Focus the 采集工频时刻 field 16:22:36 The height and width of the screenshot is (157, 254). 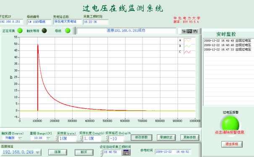[96, 22]
